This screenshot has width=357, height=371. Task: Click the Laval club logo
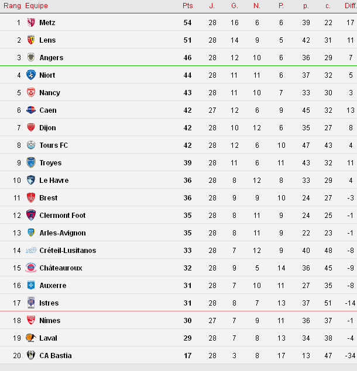31,338
